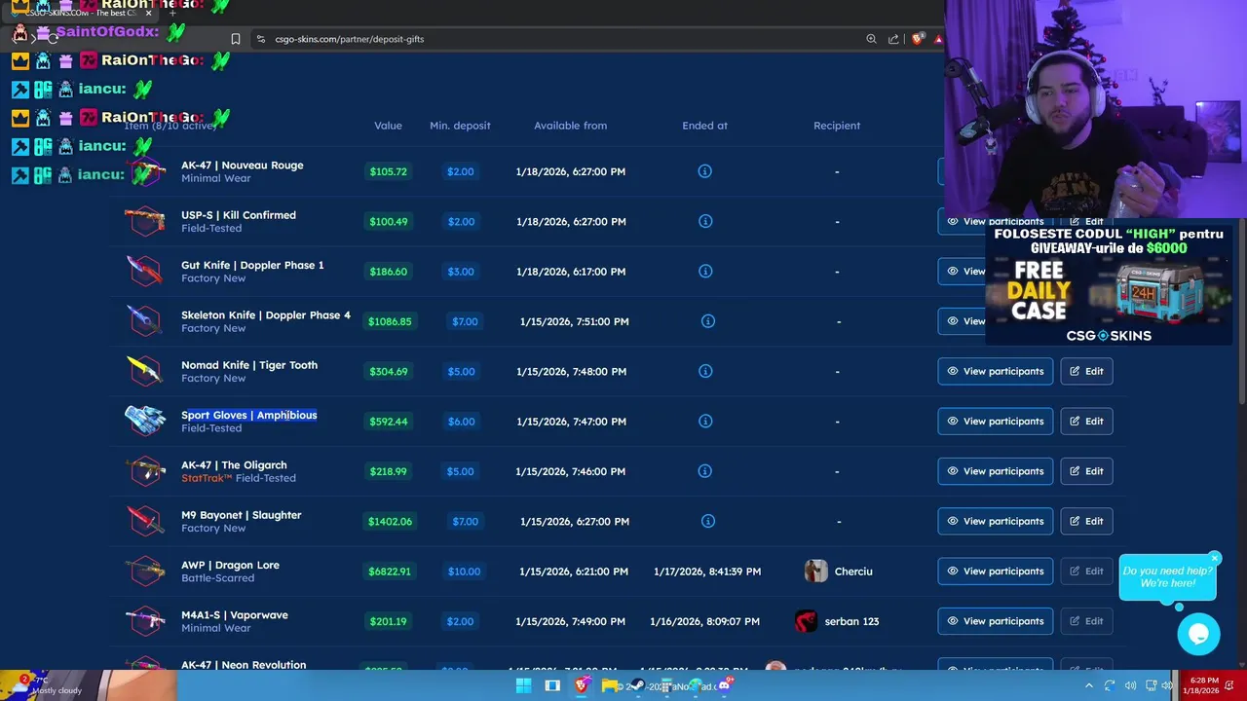Click the M9 Bayonet Slaughter thumbnail
Viewport: 1247px width, 701px height.
(x=145, y=521)
